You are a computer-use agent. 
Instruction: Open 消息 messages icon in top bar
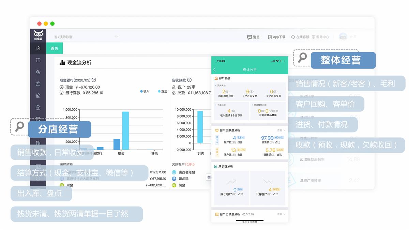coord(253,37)
